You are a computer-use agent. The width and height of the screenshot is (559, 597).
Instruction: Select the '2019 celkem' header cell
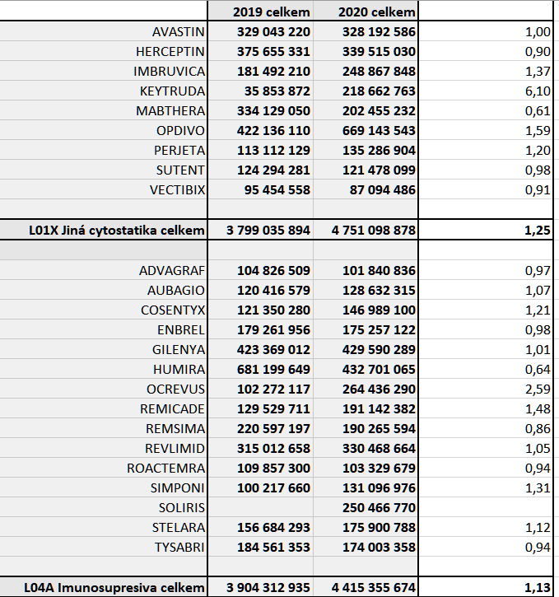[260, 11]
